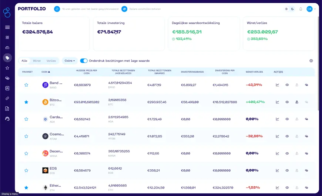Open table settings gear icon

[311, 61]
